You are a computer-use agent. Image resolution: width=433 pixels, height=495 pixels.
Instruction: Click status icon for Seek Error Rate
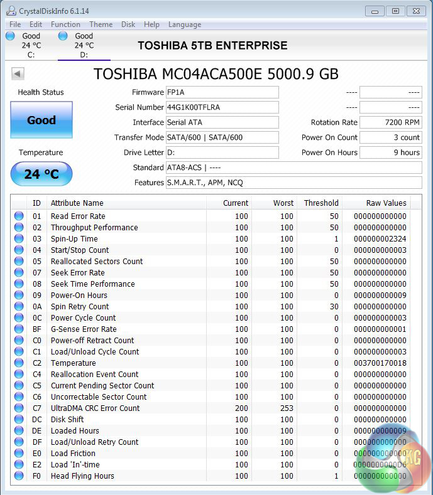point(19,272)
